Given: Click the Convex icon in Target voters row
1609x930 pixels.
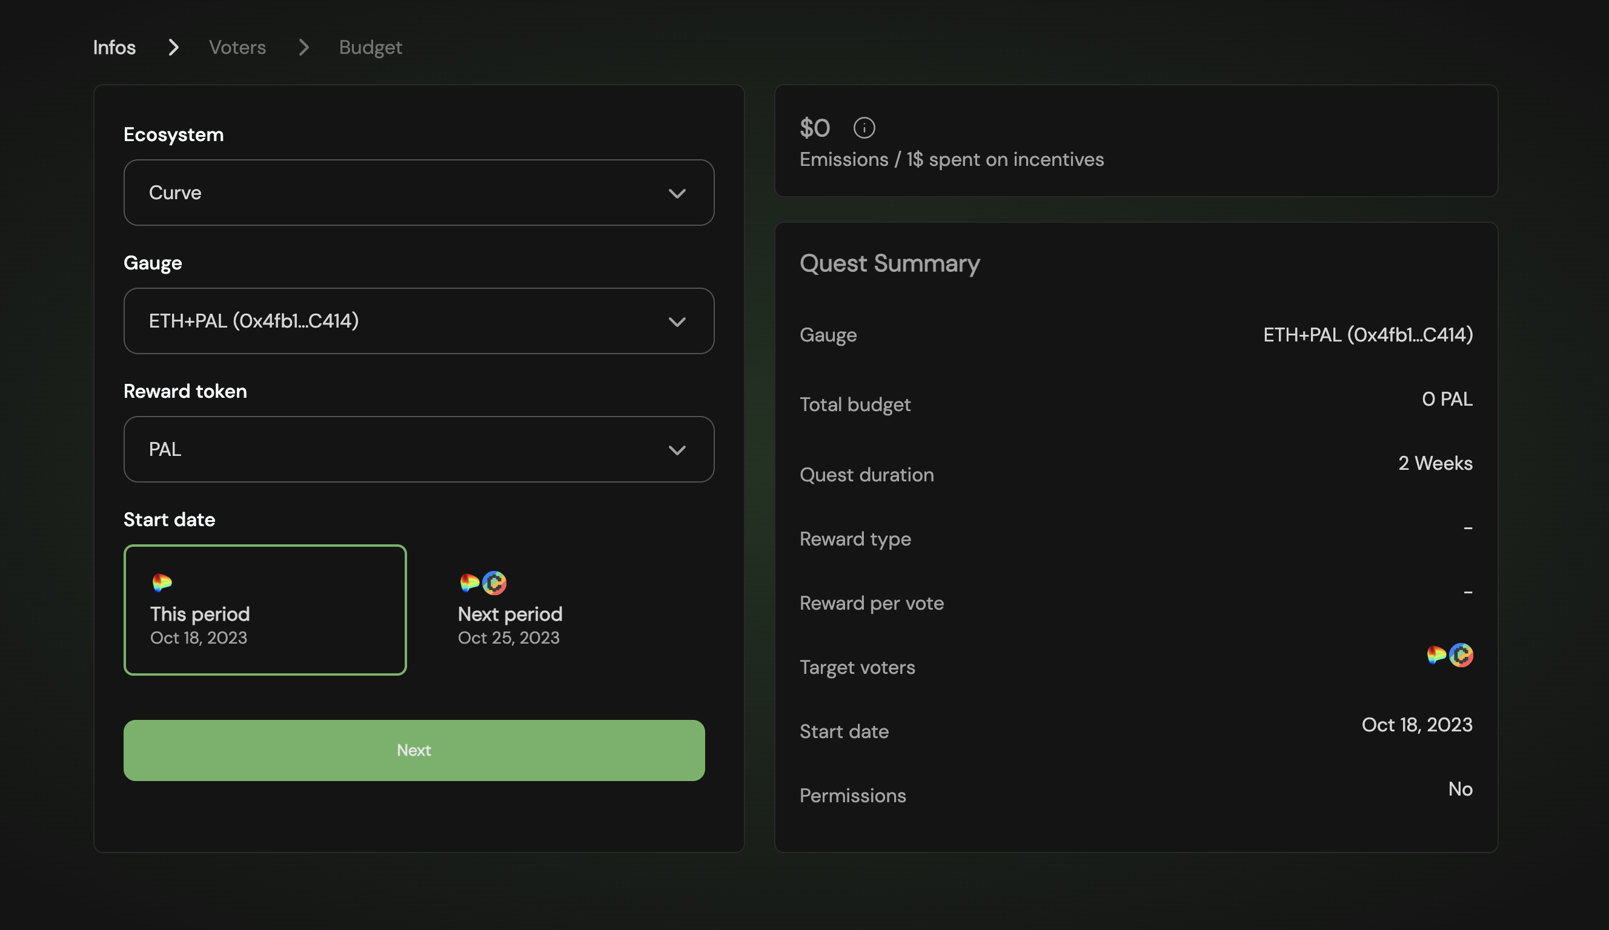Looking at the screenshot, I should [x=1461, y=655].
